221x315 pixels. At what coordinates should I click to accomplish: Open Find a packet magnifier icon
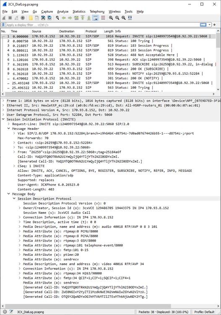(57, 18)
